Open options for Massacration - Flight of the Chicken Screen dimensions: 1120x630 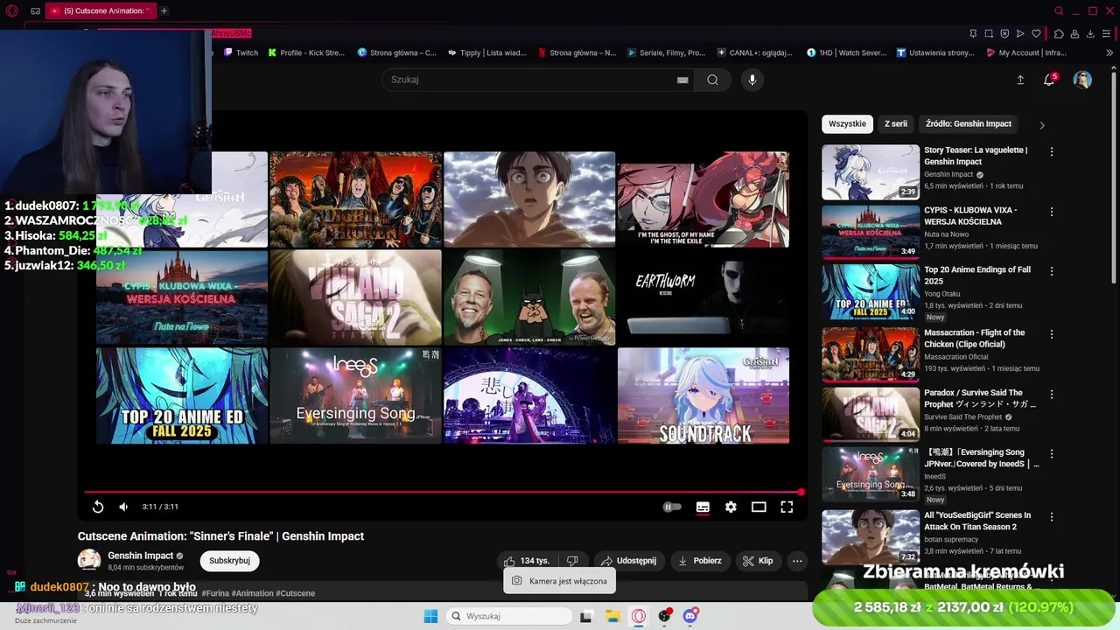click(x=1052, y=334)
